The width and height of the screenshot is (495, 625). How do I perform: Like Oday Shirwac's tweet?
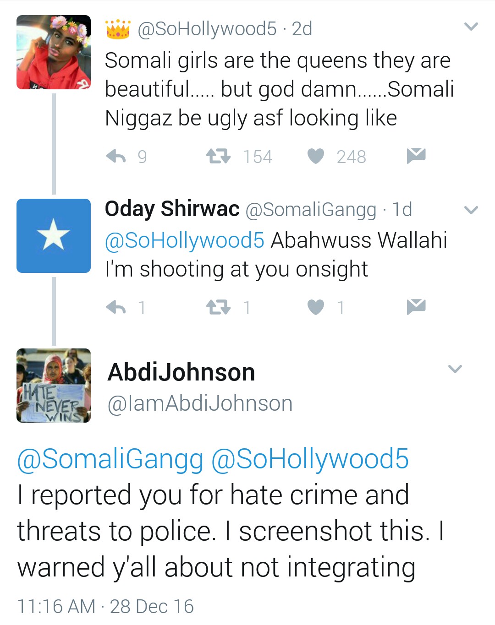click(315, 307)
